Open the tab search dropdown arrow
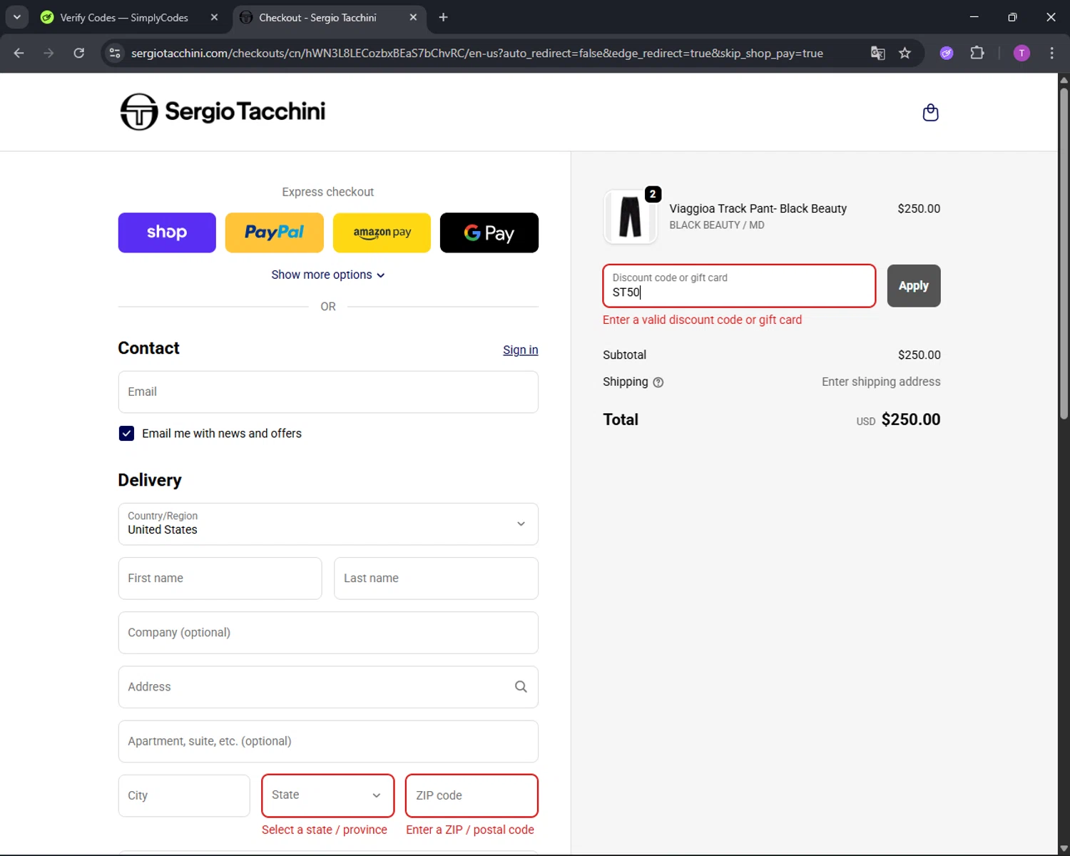 (x=17, y=17)
